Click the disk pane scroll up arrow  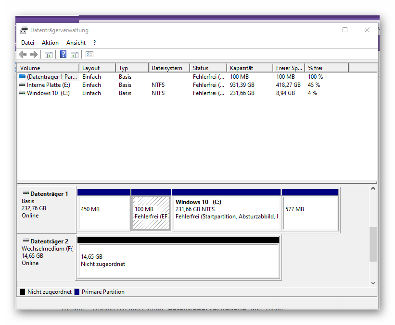pos(373,188)
